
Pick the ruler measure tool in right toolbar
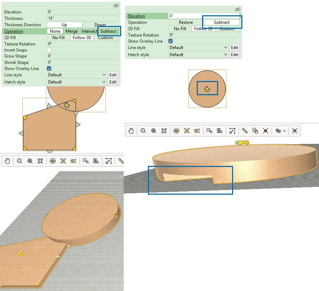point(245,131)
